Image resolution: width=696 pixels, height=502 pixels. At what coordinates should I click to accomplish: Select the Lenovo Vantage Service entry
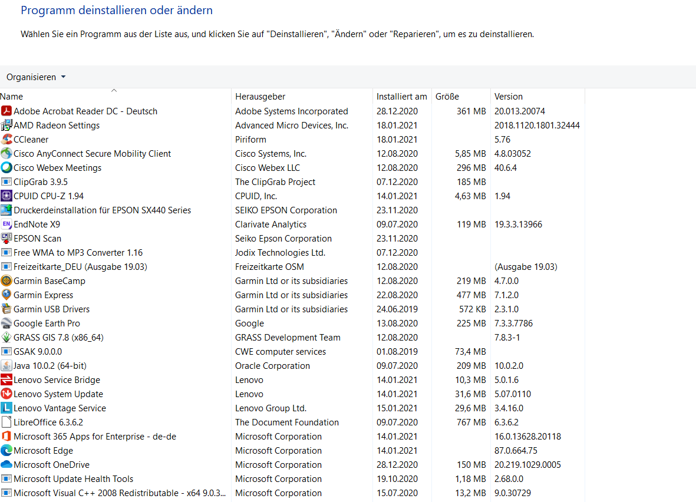293,408
